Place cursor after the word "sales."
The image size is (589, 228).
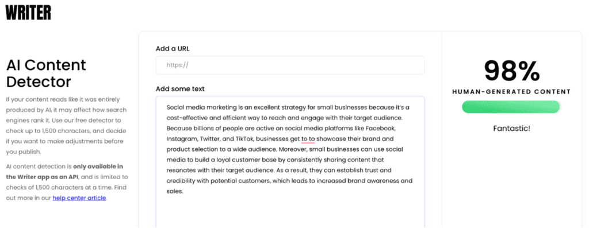183,191
